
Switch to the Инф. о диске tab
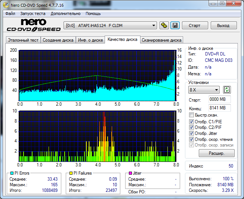pos(90,40)
